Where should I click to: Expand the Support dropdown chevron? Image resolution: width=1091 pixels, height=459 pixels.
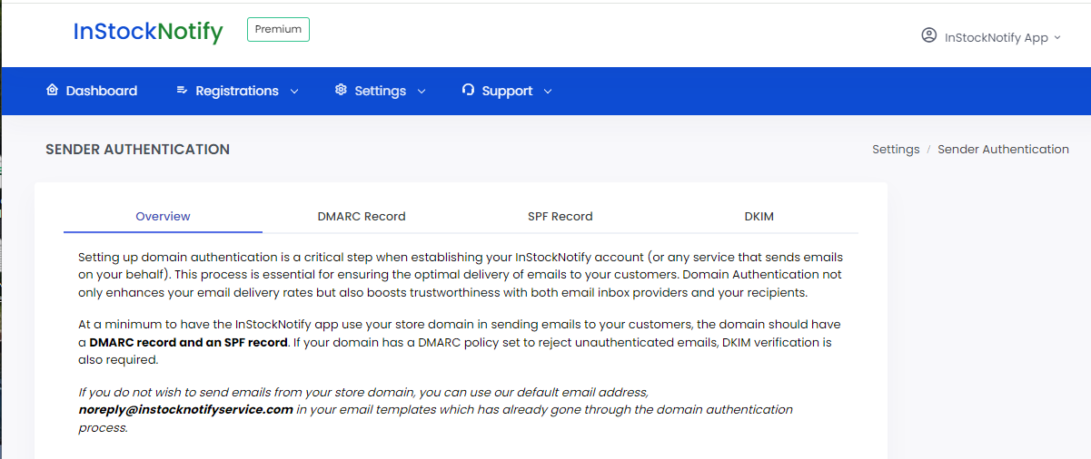coord(548,92)
